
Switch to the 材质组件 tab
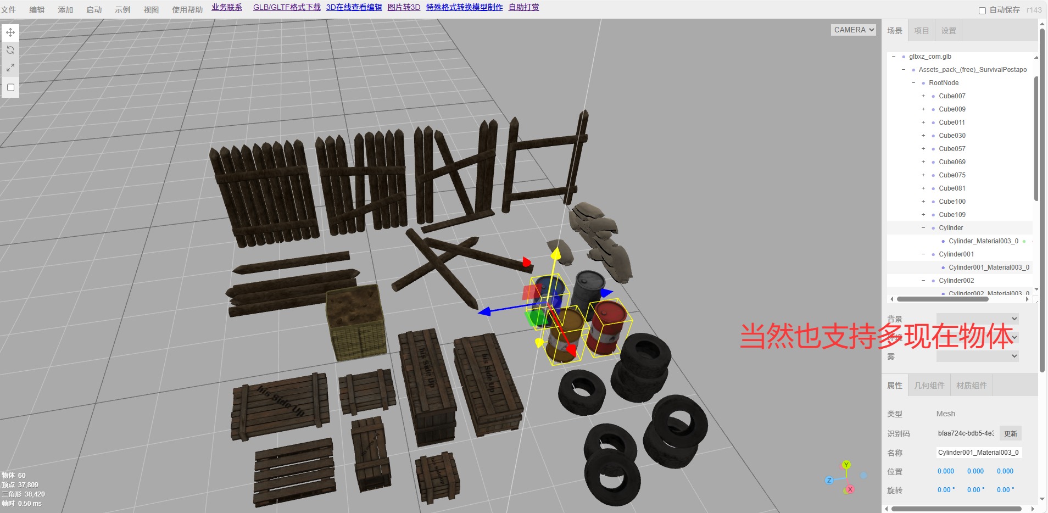971,386
